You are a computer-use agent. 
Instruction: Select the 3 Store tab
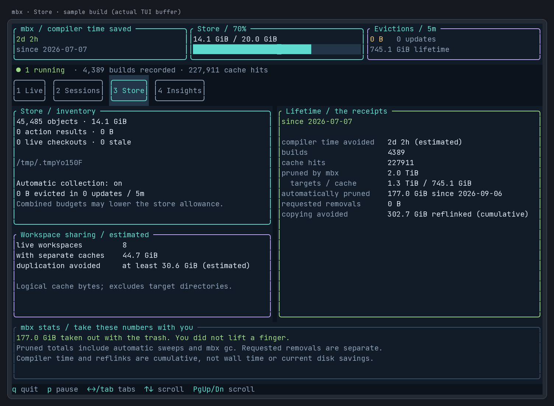click(129, 90)
